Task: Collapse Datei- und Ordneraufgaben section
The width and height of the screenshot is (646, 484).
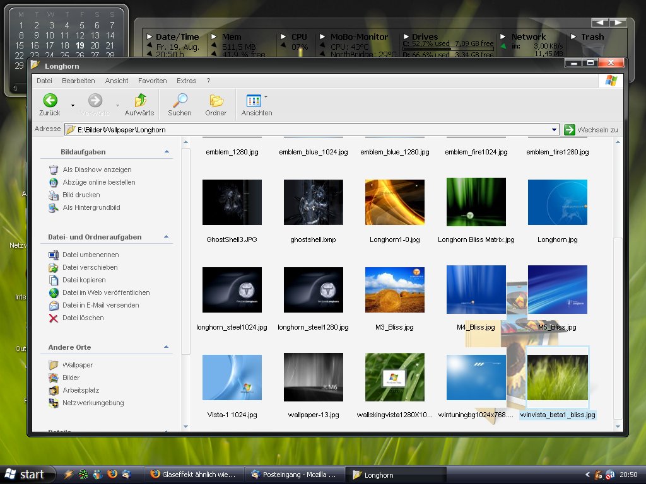Action: click(167, 237)
